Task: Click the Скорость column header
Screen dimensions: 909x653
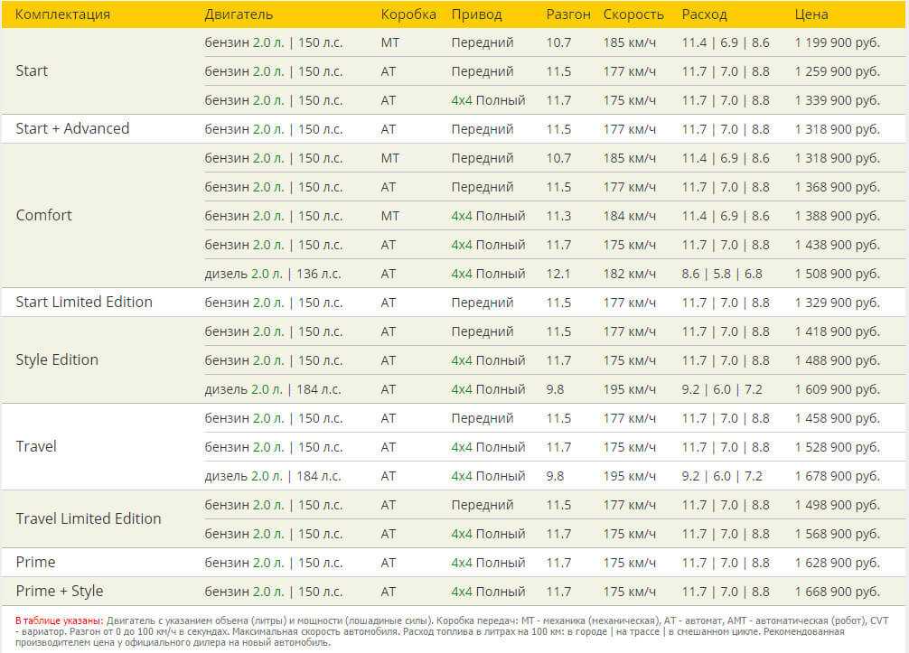Action: pos(633,14)
